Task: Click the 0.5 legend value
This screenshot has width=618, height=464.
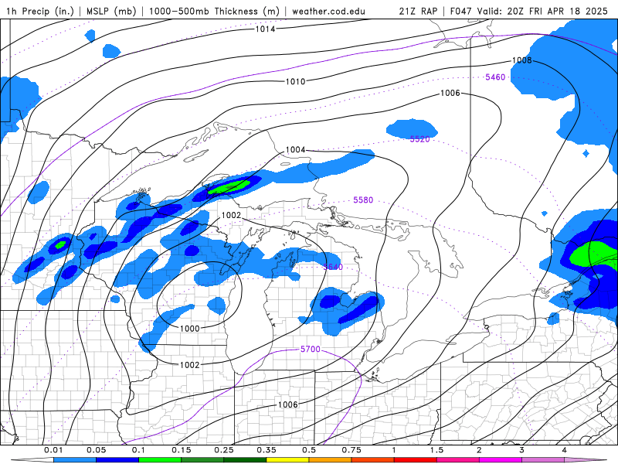Action: coord(309,450)
